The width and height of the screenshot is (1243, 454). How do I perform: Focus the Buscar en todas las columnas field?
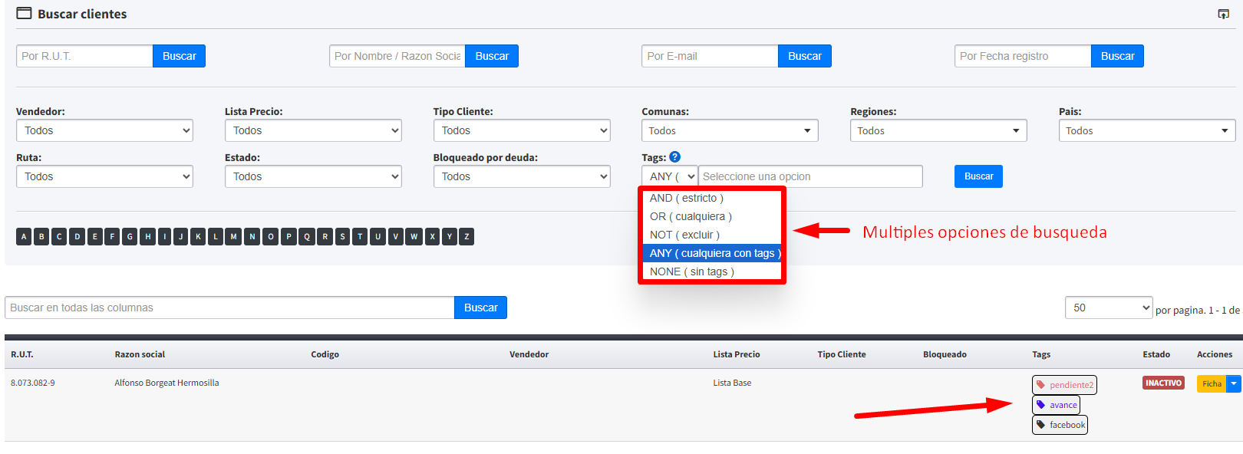point(229,308)
